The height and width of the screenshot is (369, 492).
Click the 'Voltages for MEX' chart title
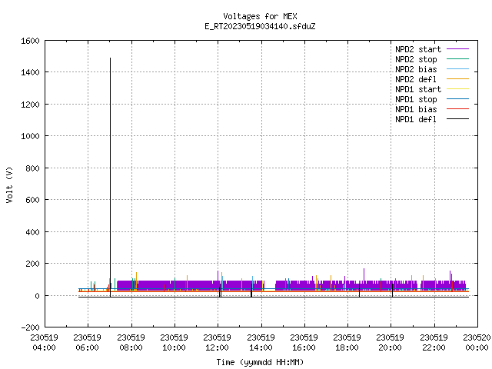tap(260, 16)
